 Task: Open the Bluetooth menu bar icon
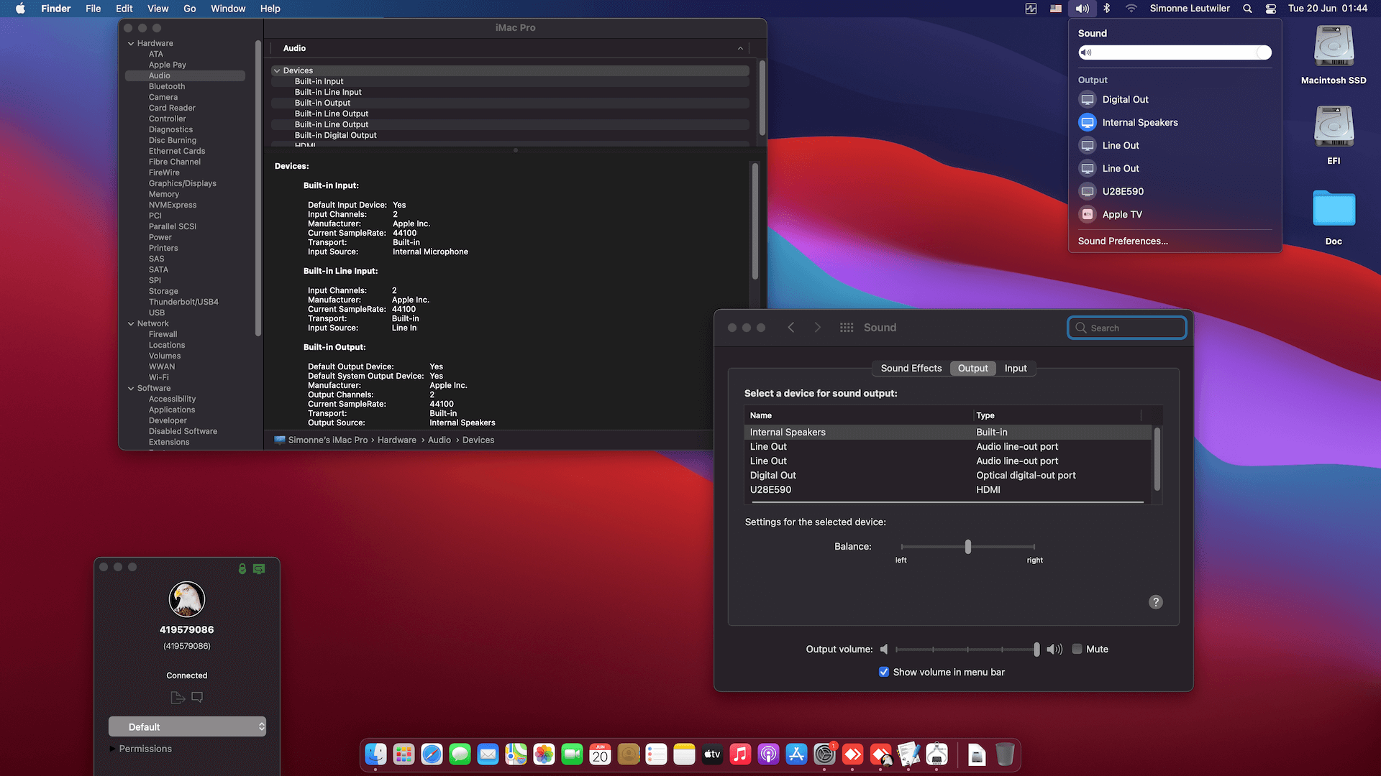1107,9
